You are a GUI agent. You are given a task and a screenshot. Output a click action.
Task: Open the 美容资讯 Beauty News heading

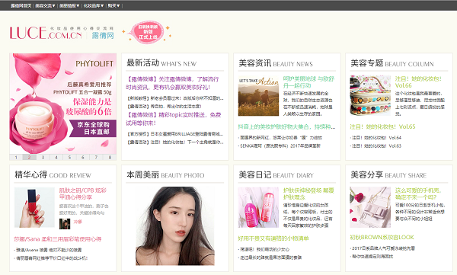(276, 63)
